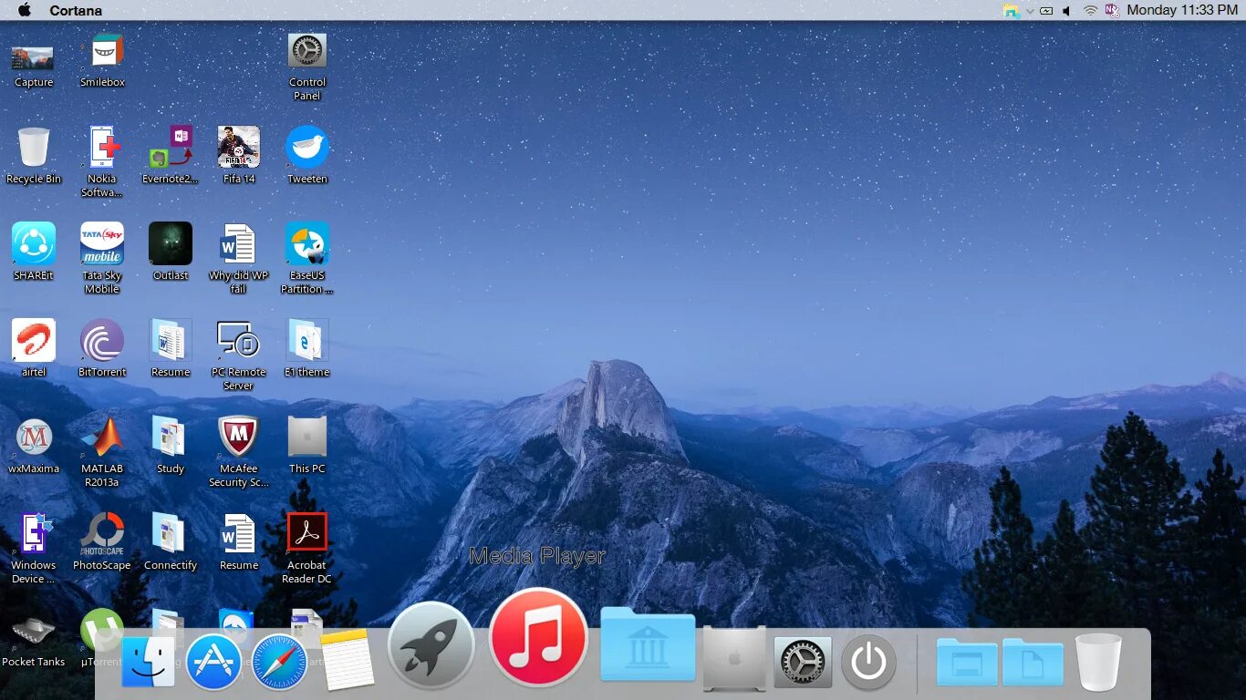Click the power button dock icon
This screenshot has height=700, width=1246.
868,662
